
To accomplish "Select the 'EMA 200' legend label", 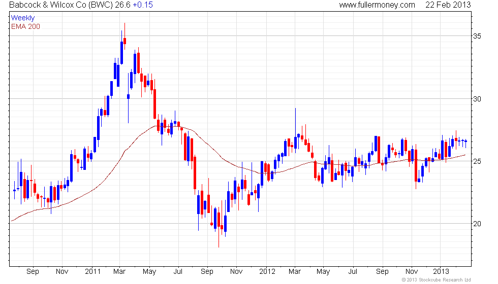I will [25, 26].
